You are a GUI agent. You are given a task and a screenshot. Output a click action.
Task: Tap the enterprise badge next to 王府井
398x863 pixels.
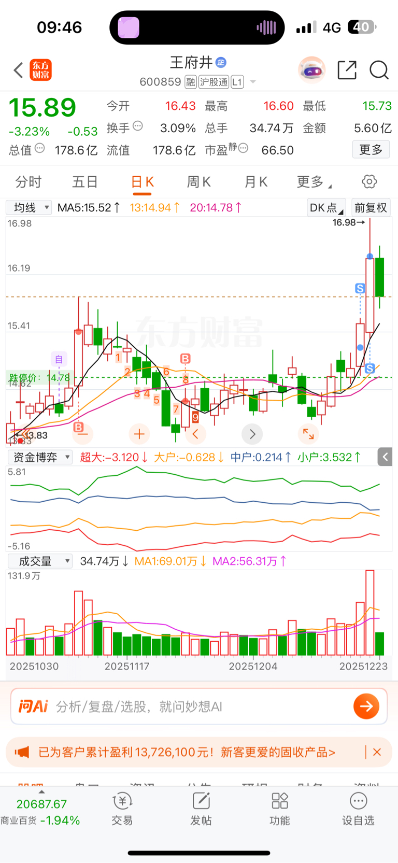coord(221,63)
